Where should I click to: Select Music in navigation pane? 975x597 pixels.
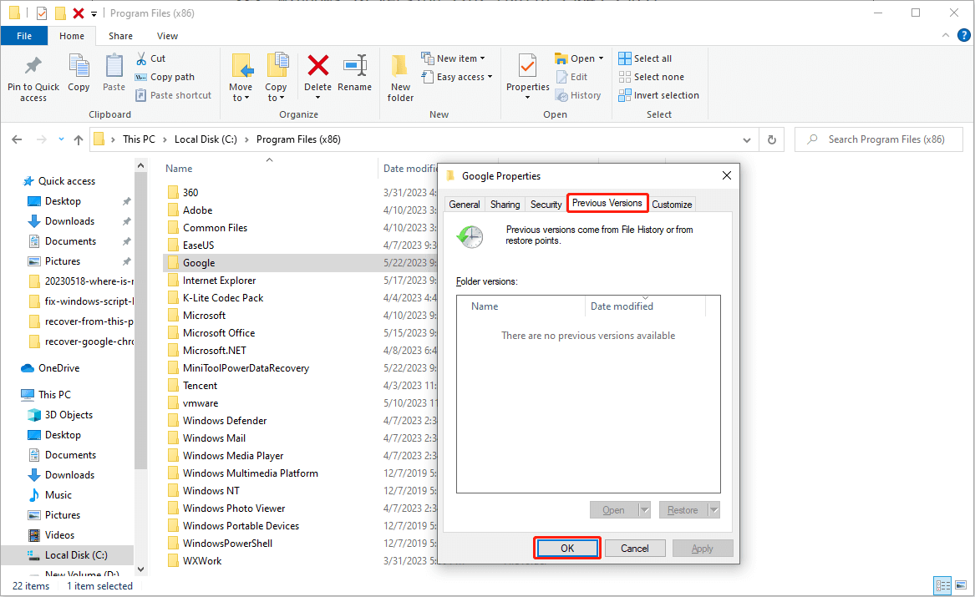pos(58,495)
